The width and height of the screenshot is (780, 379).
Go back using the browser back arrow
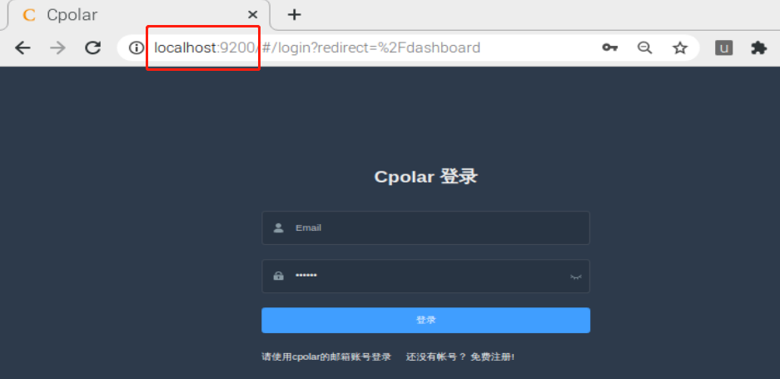point(22,47)
